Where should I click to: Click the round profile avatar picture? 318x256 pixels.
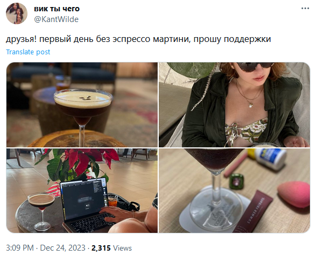tap(17, 13)
